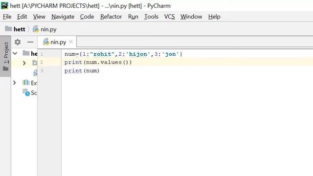Open project panel settings gear
This screenshot has width=313, height=176.
(x=18, y=42)
